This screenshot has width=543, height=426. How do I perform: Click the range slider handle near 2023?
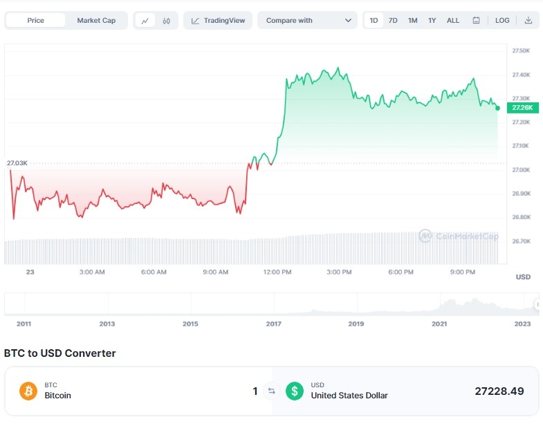click(537, 304)
